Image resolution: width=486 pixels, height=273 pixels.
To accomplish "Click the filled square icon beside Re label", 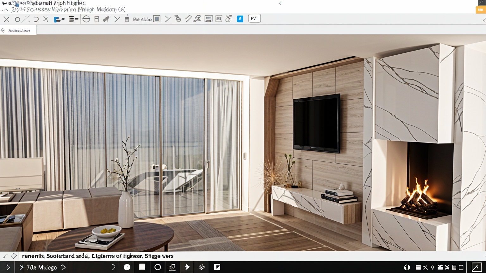I will (157, 19).
